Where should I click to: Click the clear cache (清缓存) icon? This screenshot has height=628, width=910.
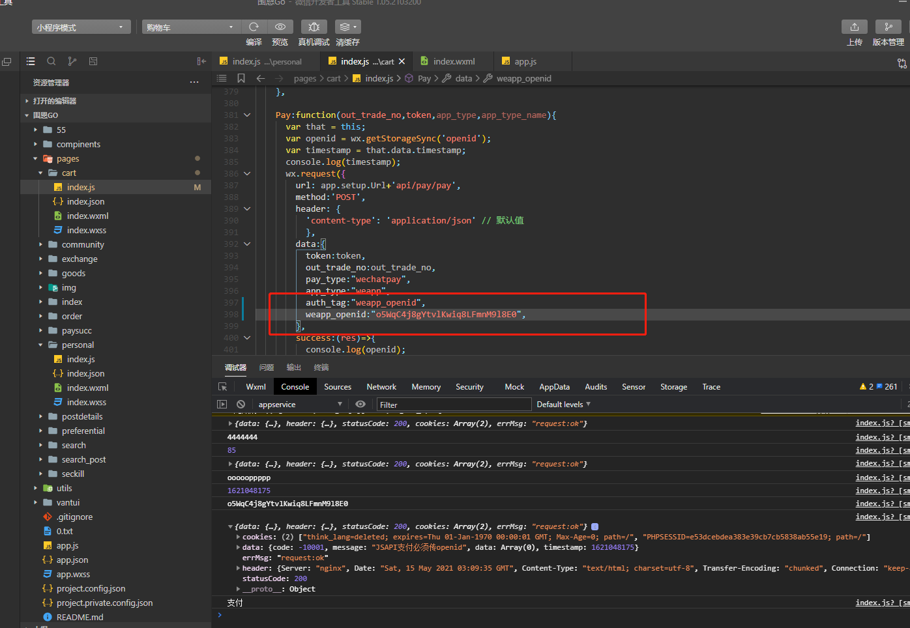(x=347, y=27)
